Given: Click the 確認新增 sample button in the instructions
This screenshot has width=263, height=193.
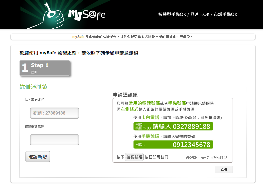Looking at the screenshot, I should 134,157.
